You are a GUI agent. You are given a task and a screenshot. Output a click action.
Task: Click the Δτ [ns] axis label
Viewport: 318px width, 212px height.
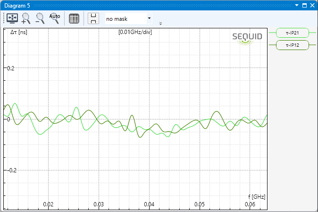[18, 33]
